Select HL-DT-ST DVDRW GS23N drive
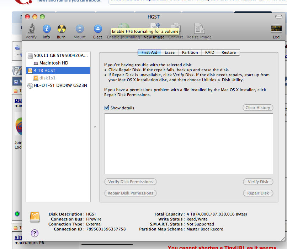Viewport: 287px width, 249px height. click(58, 85)
